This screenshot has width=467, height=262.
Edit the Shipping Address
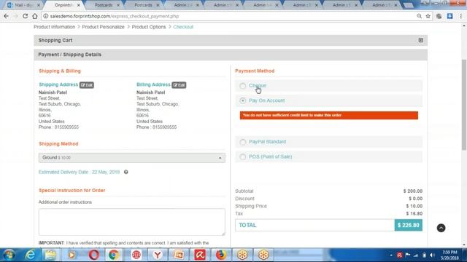point(87,85)
